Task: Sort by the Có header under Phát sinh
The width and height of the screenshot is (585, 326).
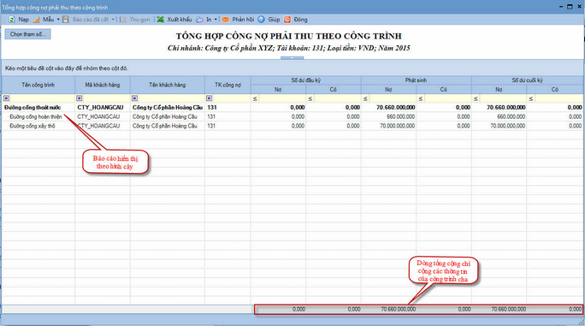Action: click(x=444, y=90)
